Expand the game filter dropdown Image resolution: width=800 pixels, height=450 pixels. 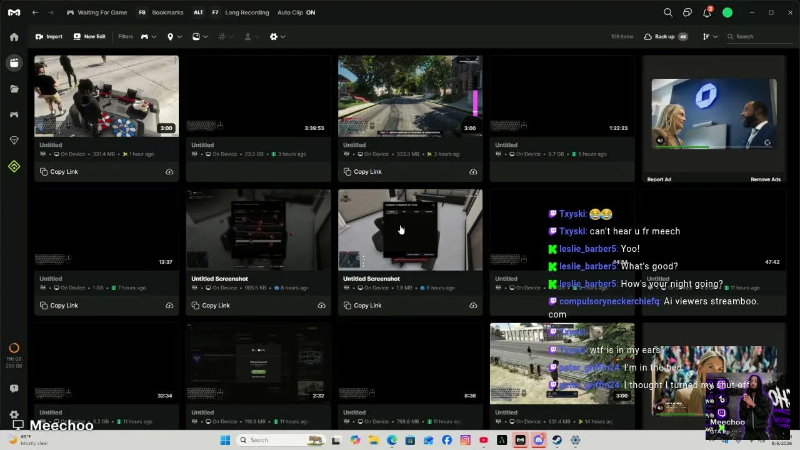coord(148,37)
